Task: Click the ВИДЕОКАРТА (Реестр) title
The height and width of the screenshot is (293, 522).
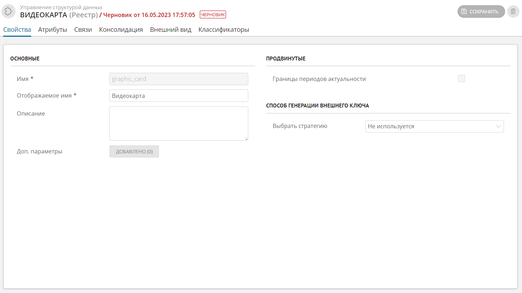Action: (59, 15)
